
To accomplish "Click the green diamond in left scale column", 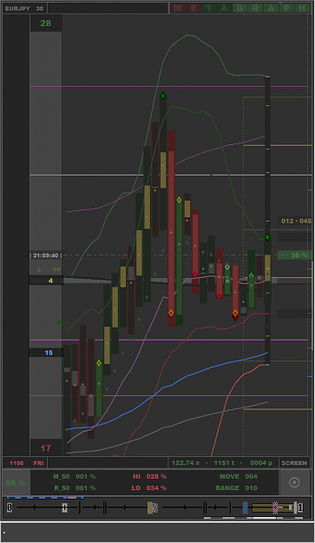I will coord(58,322).
